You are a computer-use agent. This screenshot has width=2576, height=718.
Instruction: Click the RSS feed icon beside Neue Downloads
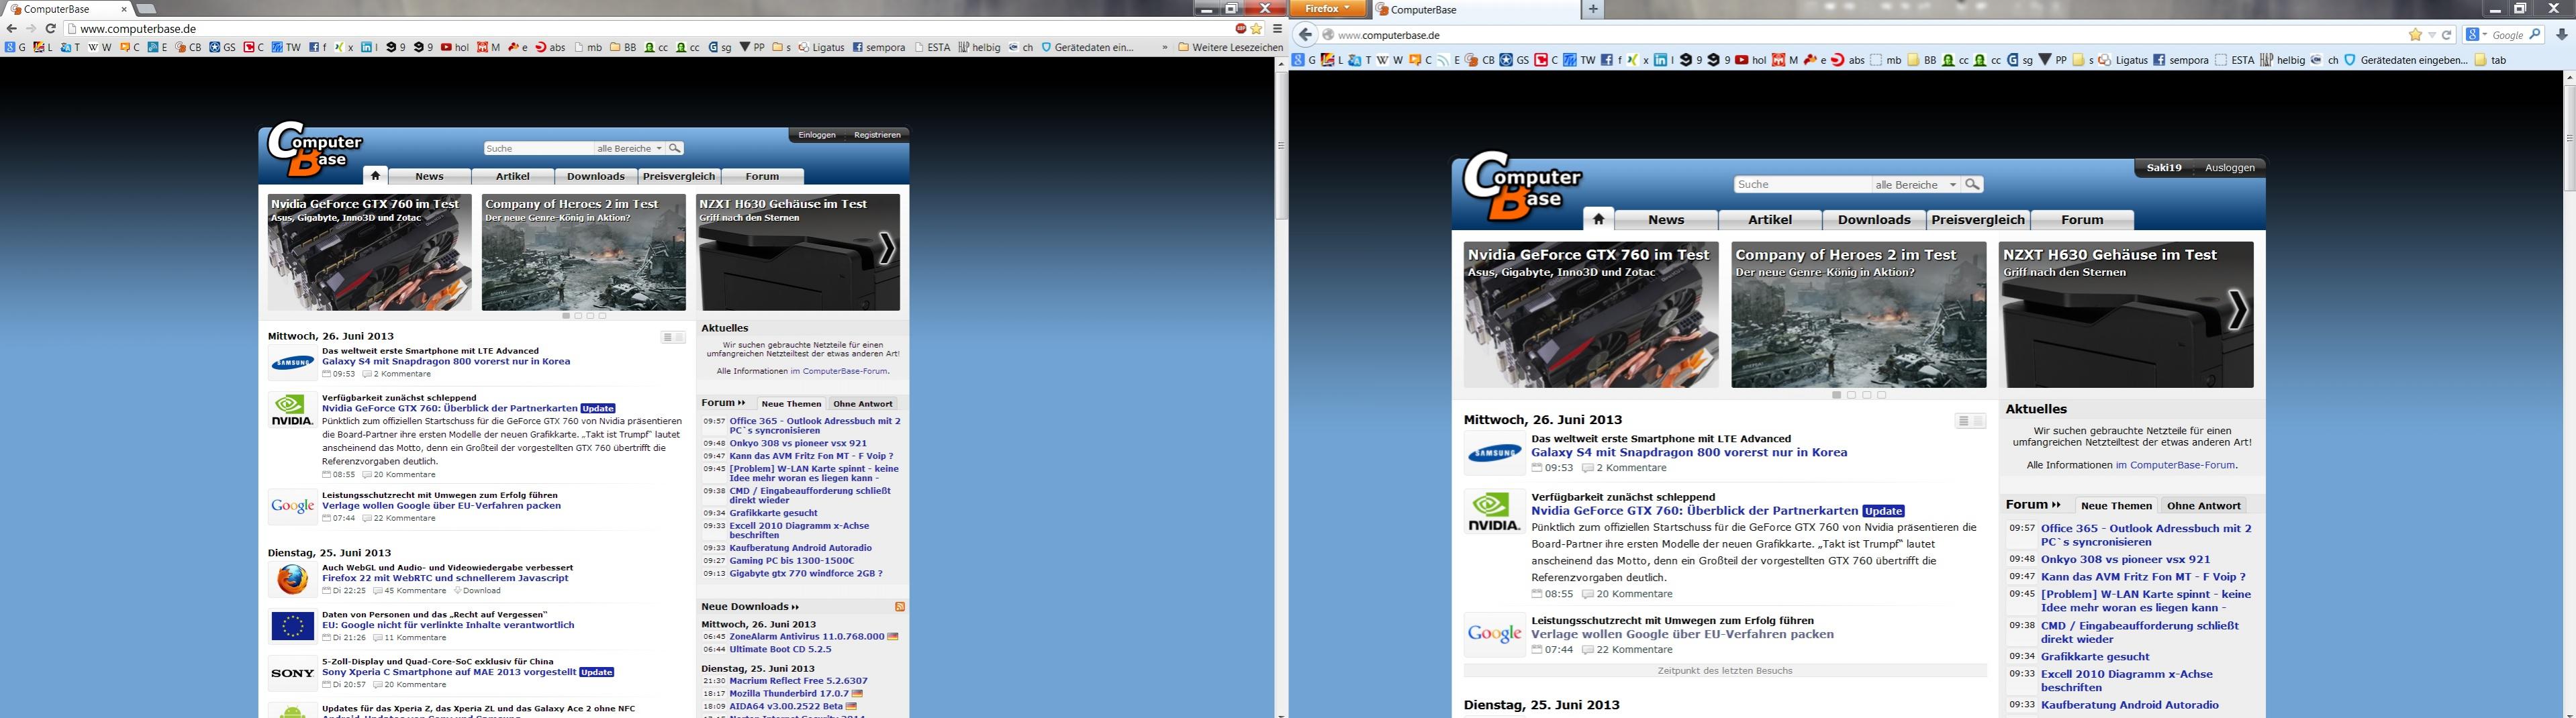coord(900,607)
